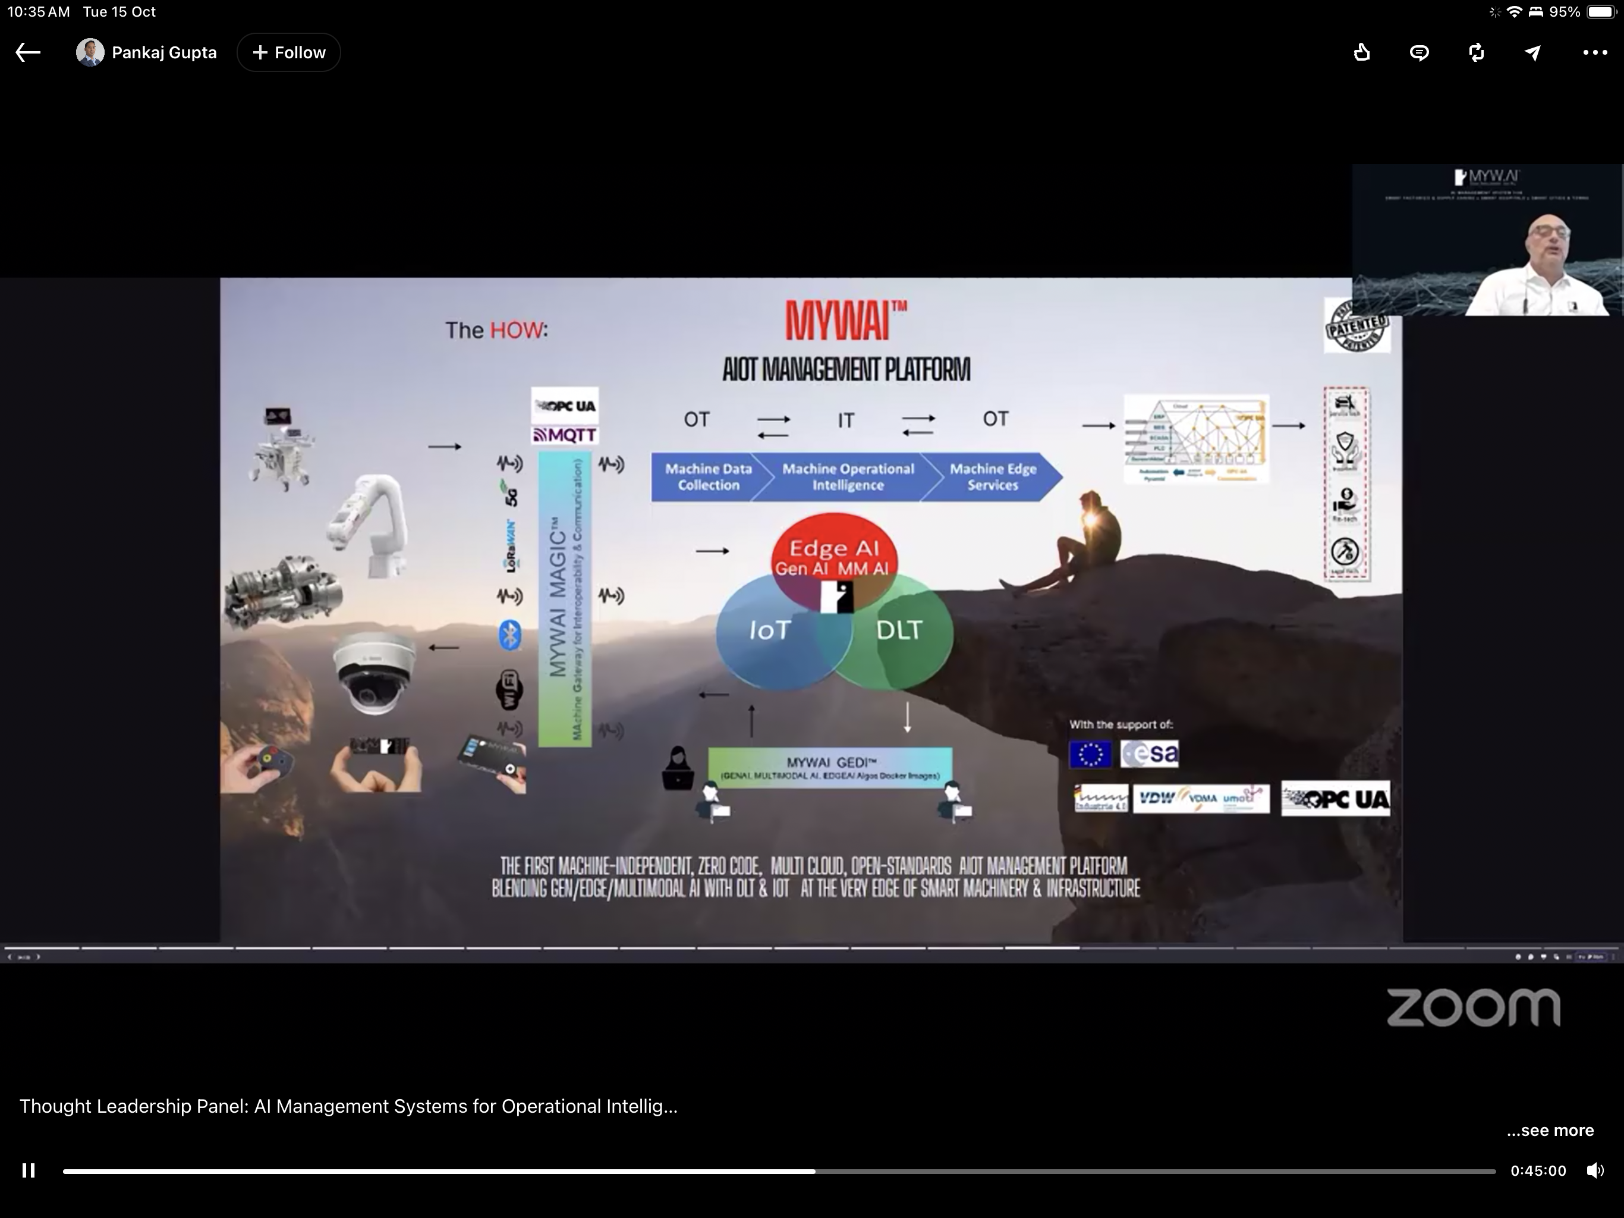Viewport: 1624px width, 1218px height.
Task: Tap the elapsed time label 0:45:00
Action: (1538, 1171)
